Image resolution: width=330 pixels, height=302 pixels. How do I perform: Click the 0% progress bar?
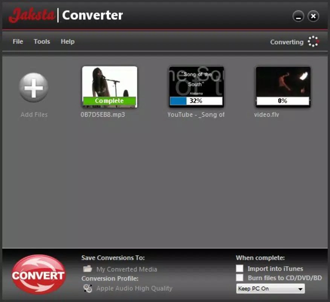coord(283,101)
